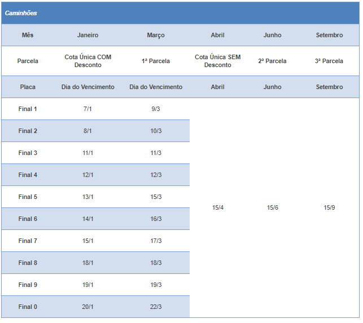Click the Caminhões table title

(21, 12)
